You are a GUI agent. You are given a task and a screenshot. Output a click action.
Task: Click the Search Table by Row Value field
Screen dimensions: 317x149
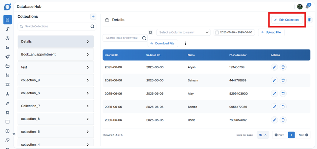[x=122, y=38]
